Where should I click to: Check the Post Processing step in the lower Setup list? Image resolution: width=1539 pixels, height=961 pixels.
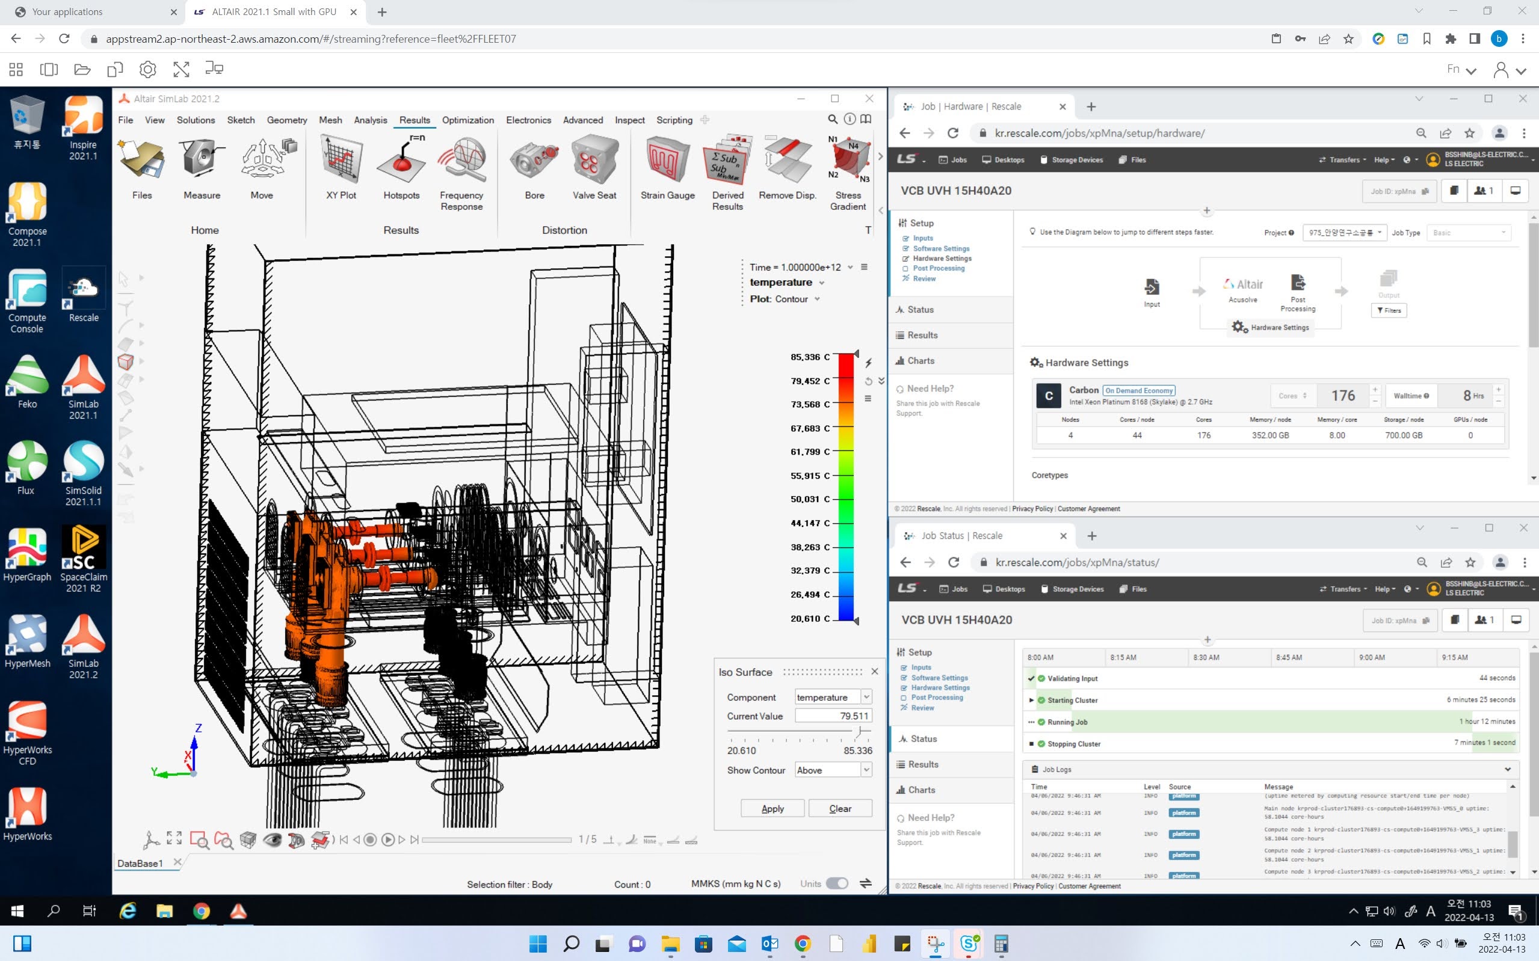click(905, 698)
